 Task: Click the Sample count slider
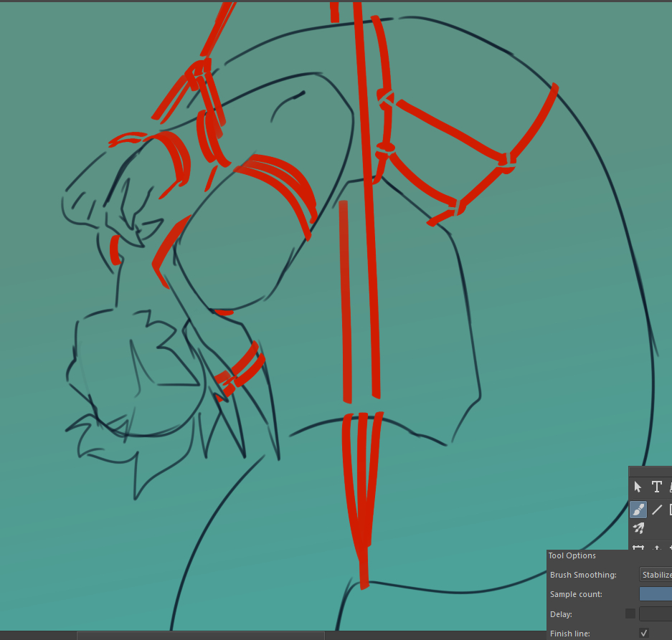656,594
